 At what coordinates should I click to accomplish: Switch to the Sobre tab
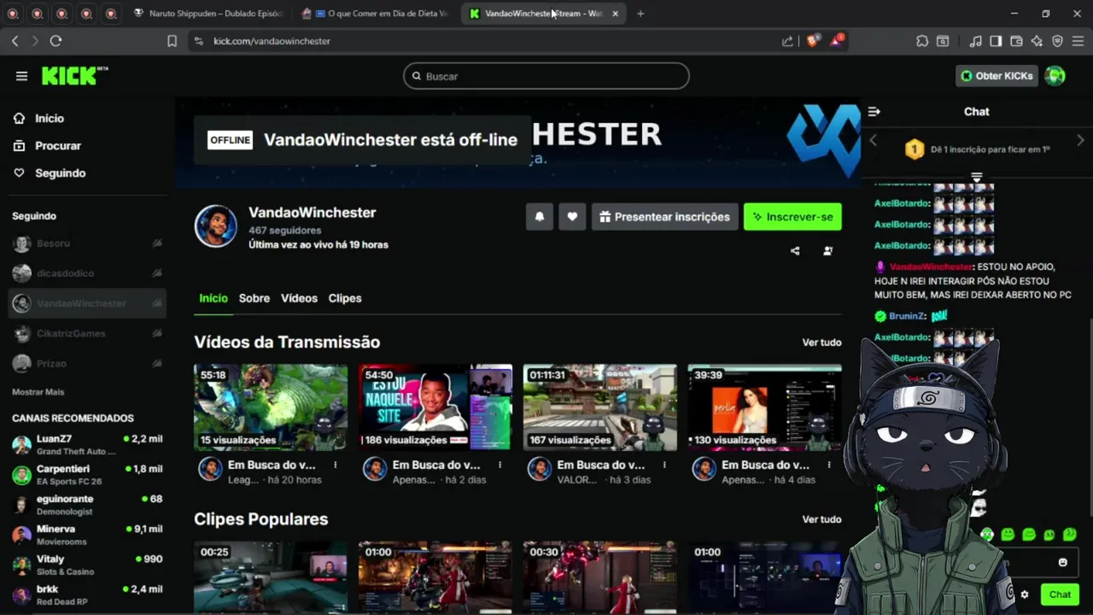(x=254, y=298)
